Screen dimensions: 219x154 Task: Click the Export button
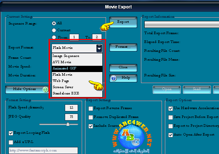point(123,22)
